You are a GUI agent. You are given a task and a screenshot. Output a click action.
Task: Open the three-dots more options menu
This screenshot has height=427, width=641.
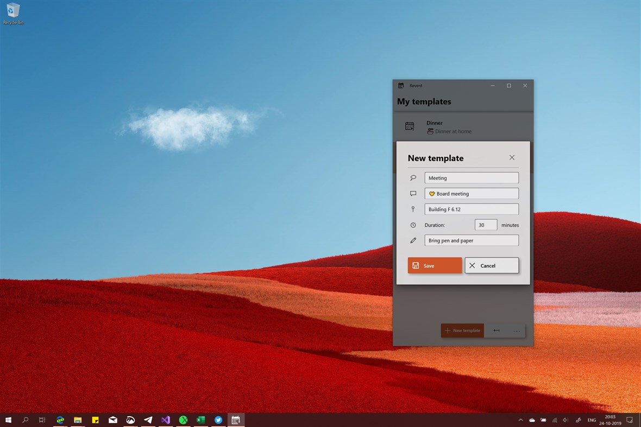[517, 330]
